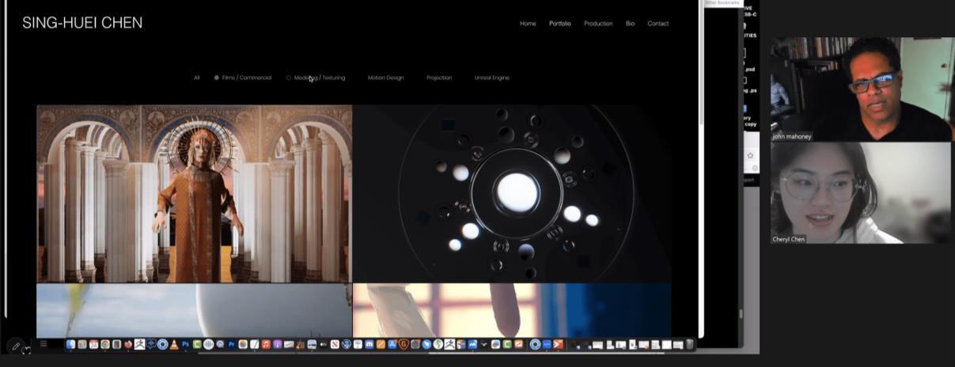Go to the Production page
The width and height of the screenshot is (955, 367).
pos(598,23)
